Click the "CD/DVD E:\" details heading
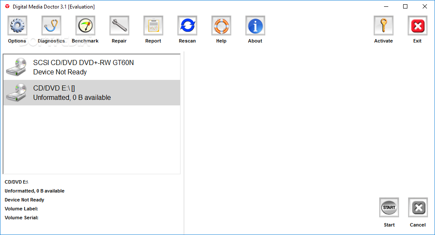 (x=17, y=182)
